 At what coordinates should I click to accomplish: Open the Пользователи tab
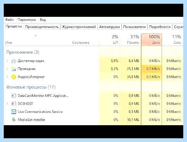(x=134, y=27)
